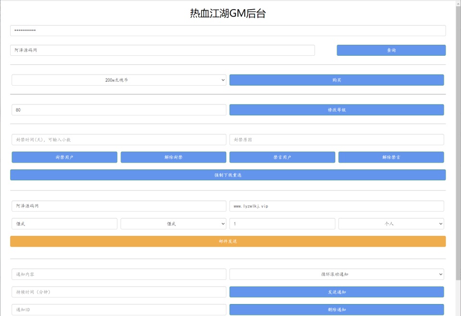
Task: Click the level field containing 80
Action: pyautogui.click(x=119, y=110)
